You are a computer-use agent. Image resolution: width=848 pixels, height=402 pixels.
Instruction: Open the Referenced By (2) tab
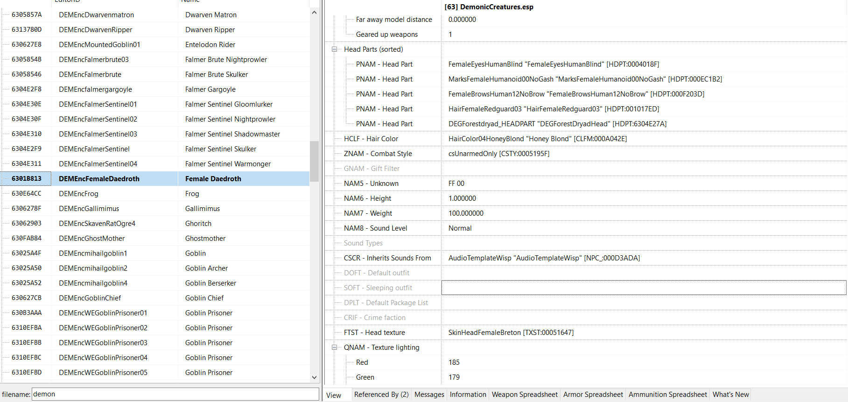click(x=381, y=395)
